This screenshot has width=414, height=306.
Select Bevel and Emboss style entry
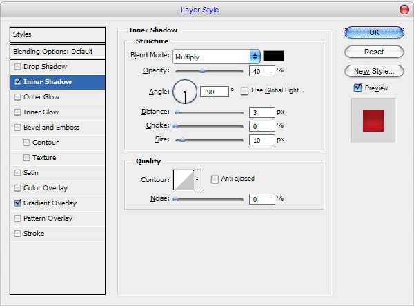tap(51, 127)
